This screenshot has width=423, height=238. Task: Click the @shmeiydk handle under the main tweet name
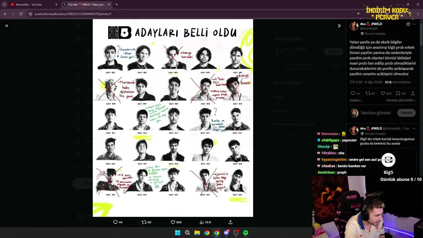click(x=369, y=29)
